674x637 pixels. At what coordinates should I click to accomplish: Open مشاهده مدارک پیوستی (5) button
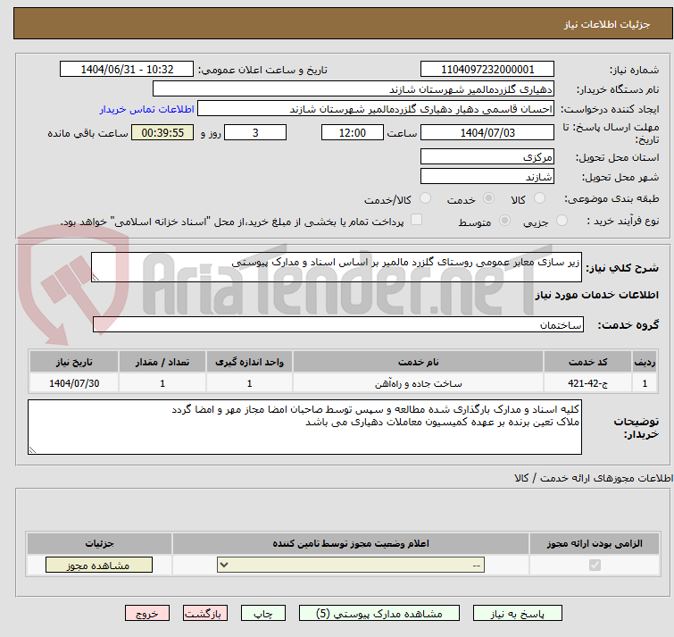coord(379,614)
